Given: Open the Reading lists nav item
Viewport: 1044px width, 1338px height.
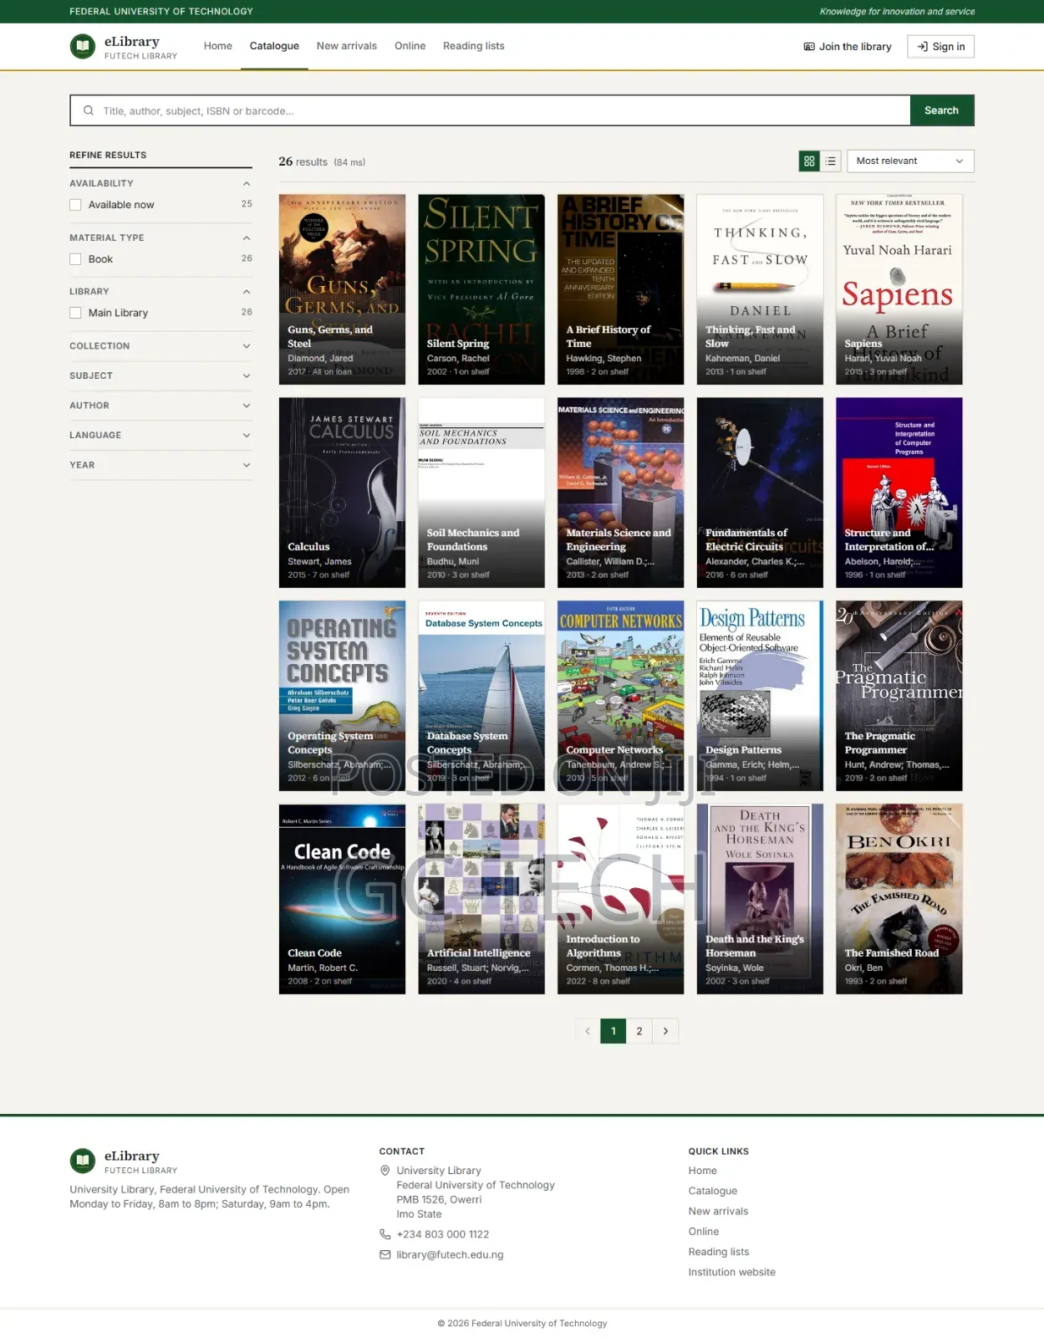Looking at the screenshot, I should pyautogui.click(x=474, y=46).
